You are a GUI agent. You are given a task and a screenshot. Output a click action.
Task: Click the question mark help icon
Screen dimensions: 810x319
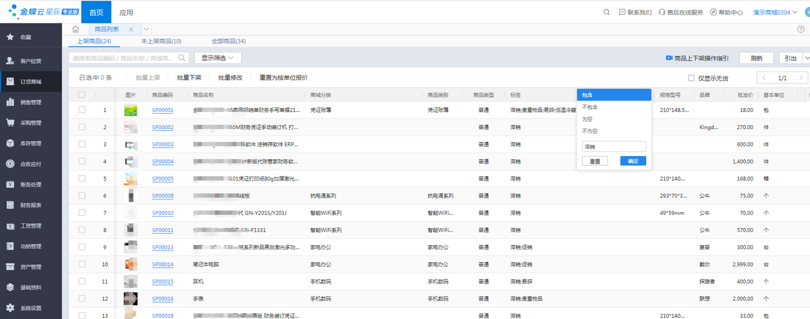click(801, 29)
